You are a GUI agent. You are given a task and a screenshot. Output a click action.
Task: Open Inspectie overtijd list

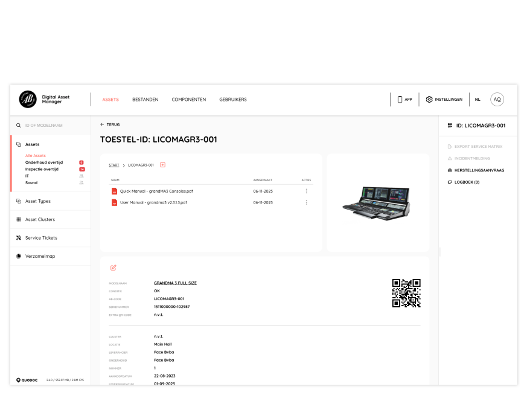point(42,169)
